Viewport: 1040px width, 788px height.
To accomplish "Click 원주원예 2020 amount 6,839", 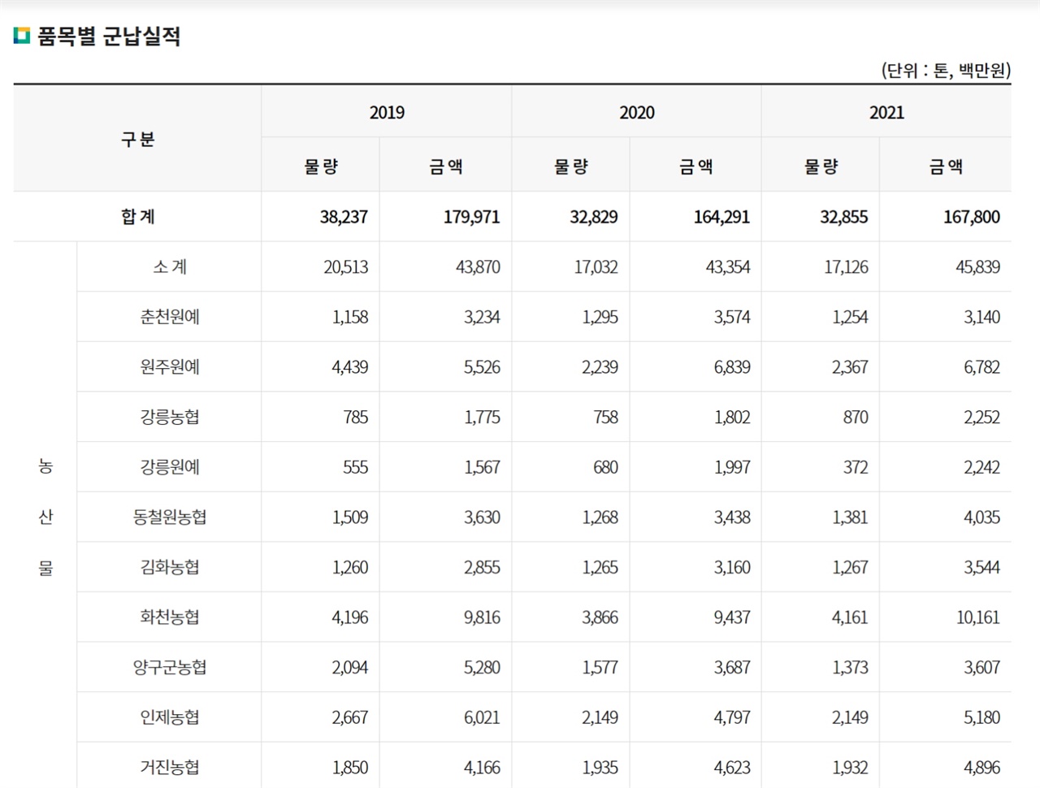I will click(733, 367).
